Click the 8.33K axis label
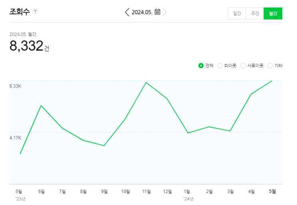This screenshot has height=205, width=297. tap(15, 86)
